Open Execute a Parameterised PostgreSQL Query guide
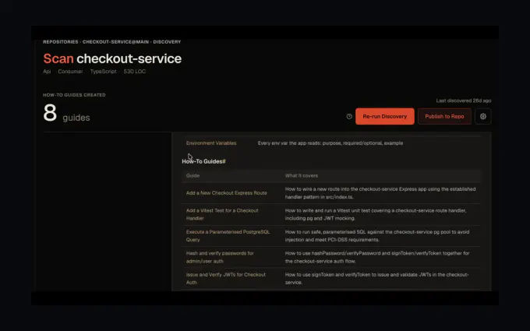 click(228, 236)
